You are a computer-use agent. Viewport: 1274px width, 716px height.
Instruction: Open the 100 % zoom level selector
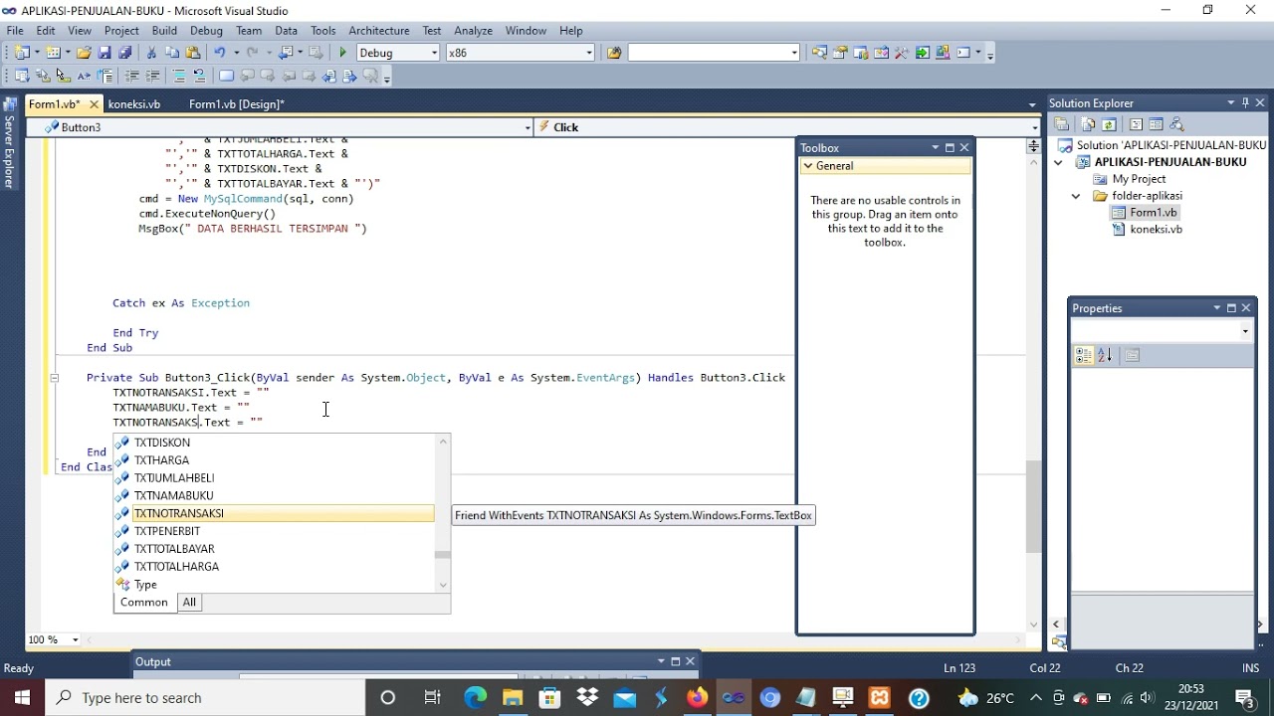coord(76,639)
